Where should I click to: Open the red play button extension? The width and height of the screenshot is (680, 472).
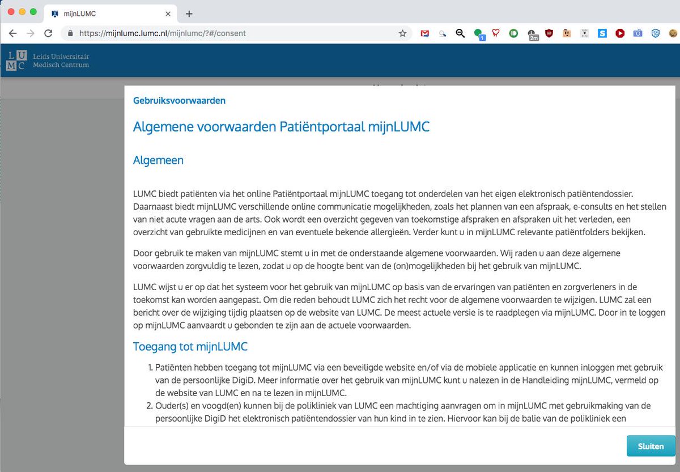point(620,33)
